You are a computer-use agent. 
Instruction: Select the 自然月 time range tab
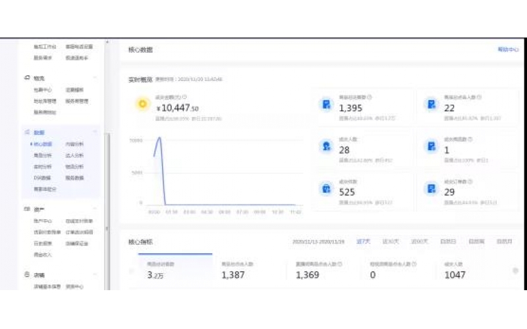[x=505, y=241]
